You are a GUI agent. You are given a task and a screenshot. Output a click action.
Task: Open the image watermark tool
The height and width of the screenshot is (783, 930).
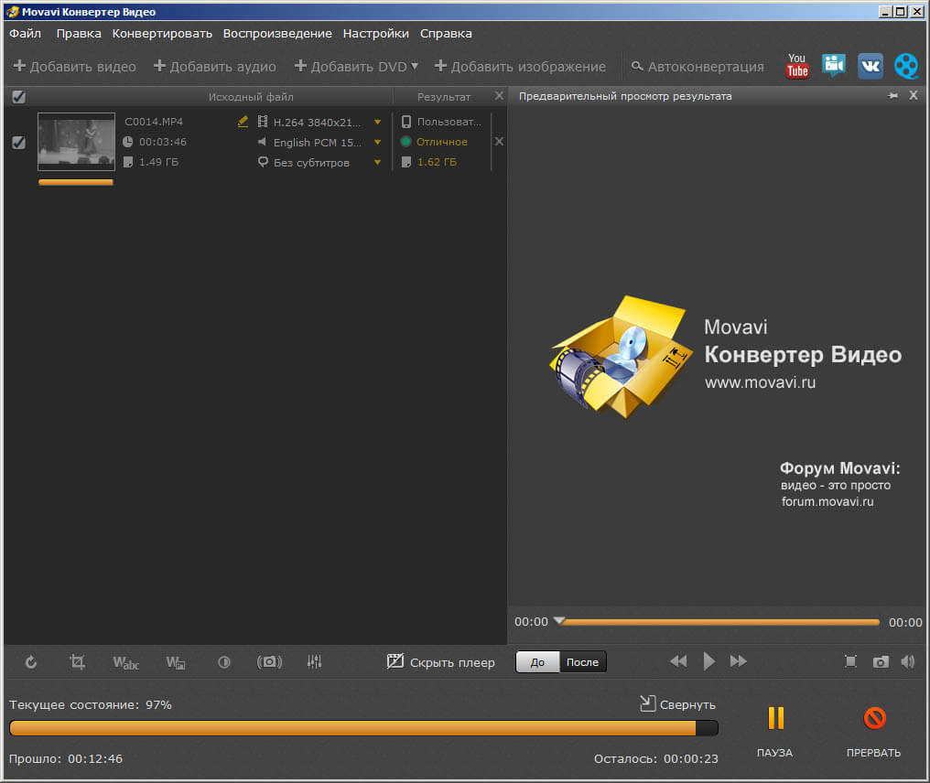point(176,662)
